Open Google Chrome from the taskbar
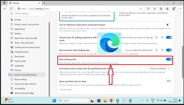Screen dimensions: 184x105 coord(111,101)
